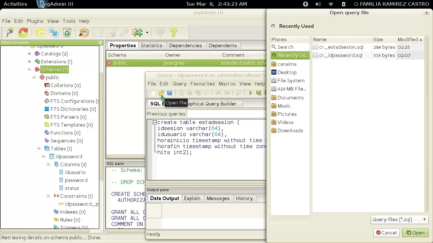
Task: Click the new file icon in Query toolbar
Action: (153, 93)
